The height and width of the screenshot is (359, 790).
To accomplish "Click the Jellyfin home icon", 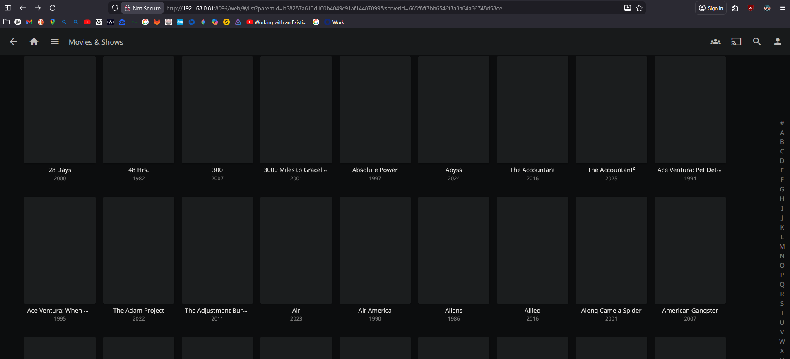I will pyautogui.click(x=34, y=42).
